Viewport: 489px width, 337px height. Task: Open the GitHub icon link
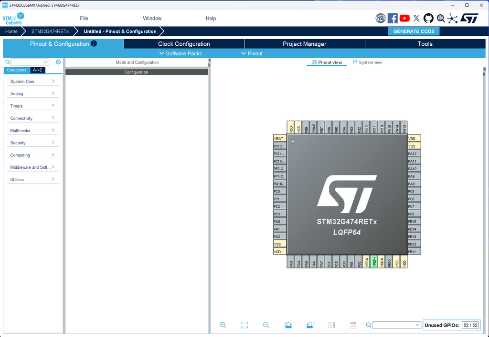point(428,18)
